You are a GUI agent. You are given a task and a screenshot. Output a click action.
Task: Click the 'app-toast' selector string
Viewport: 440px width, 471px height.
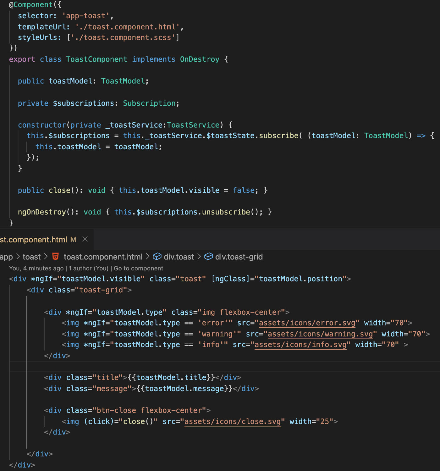[86, 16]
